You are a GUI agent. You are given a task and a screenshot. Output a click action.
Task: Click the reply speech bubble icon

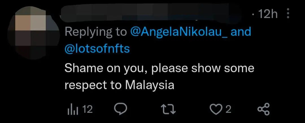coord(121,109)
